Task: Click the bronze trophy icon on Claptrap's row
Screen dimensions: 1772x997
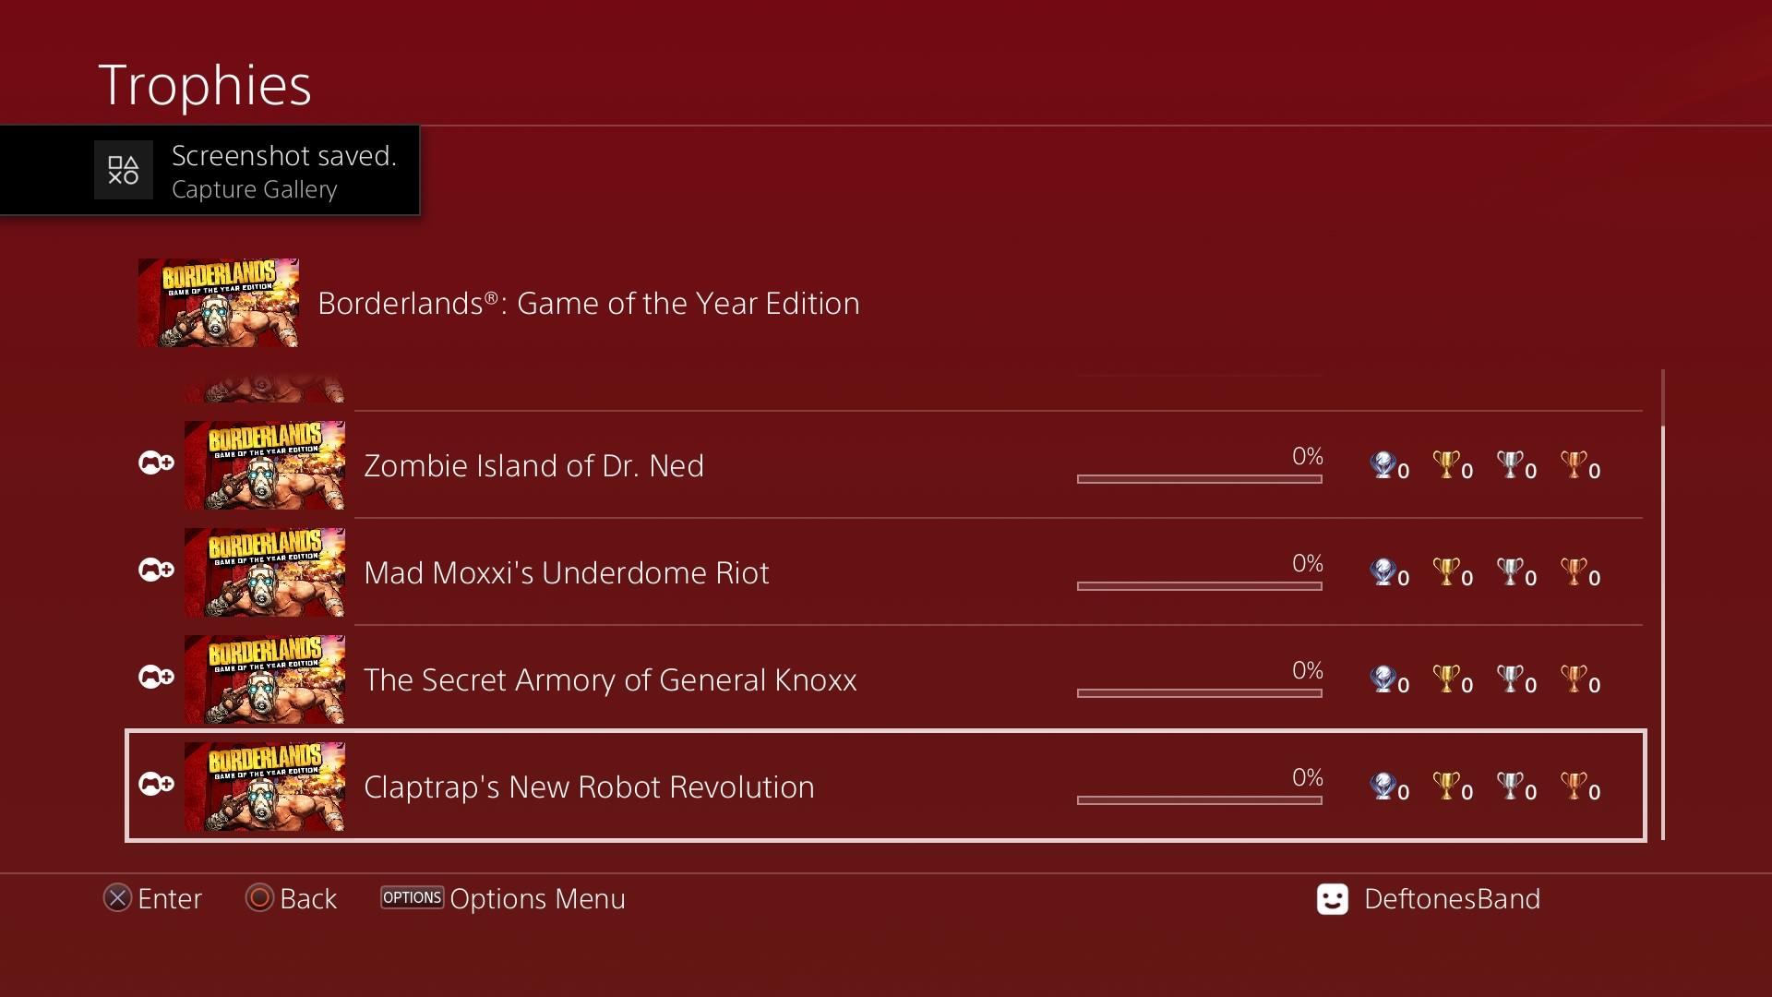Action: pos(1575,787)
